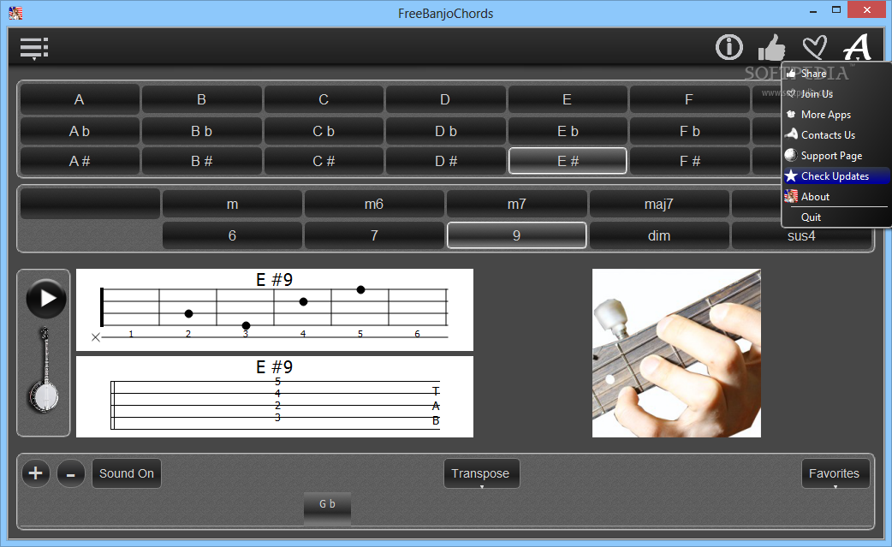Screen dimensions: 892x547
Task: Select the dim chord type
Action: [659, 235]
